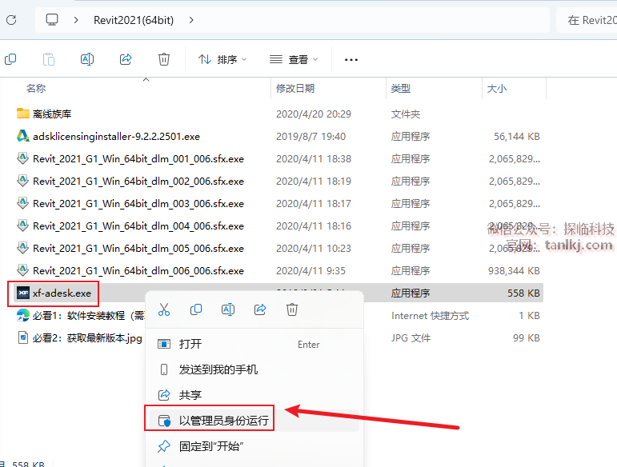Image resolution: width=617 pixels, height=467 pixels.
Task: Click the 修改日期 column header
Action: (x=295, y=88)
